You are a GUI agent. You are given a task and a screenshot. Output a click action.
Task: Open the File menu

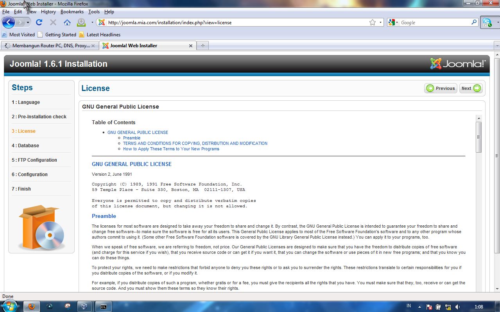click(x=6, y=12)
